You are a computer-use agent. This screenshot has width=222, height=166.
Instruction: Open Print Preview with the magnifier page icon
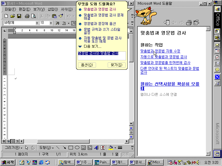(x=34, y=16)
